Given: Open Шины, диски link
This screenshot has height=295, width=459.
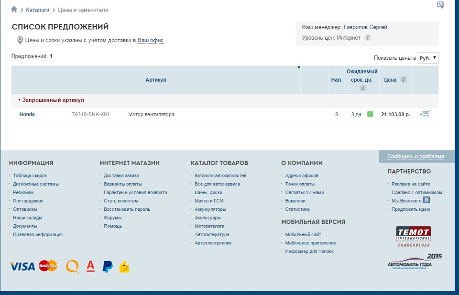Looking at the screenshot, I should 208,193.
